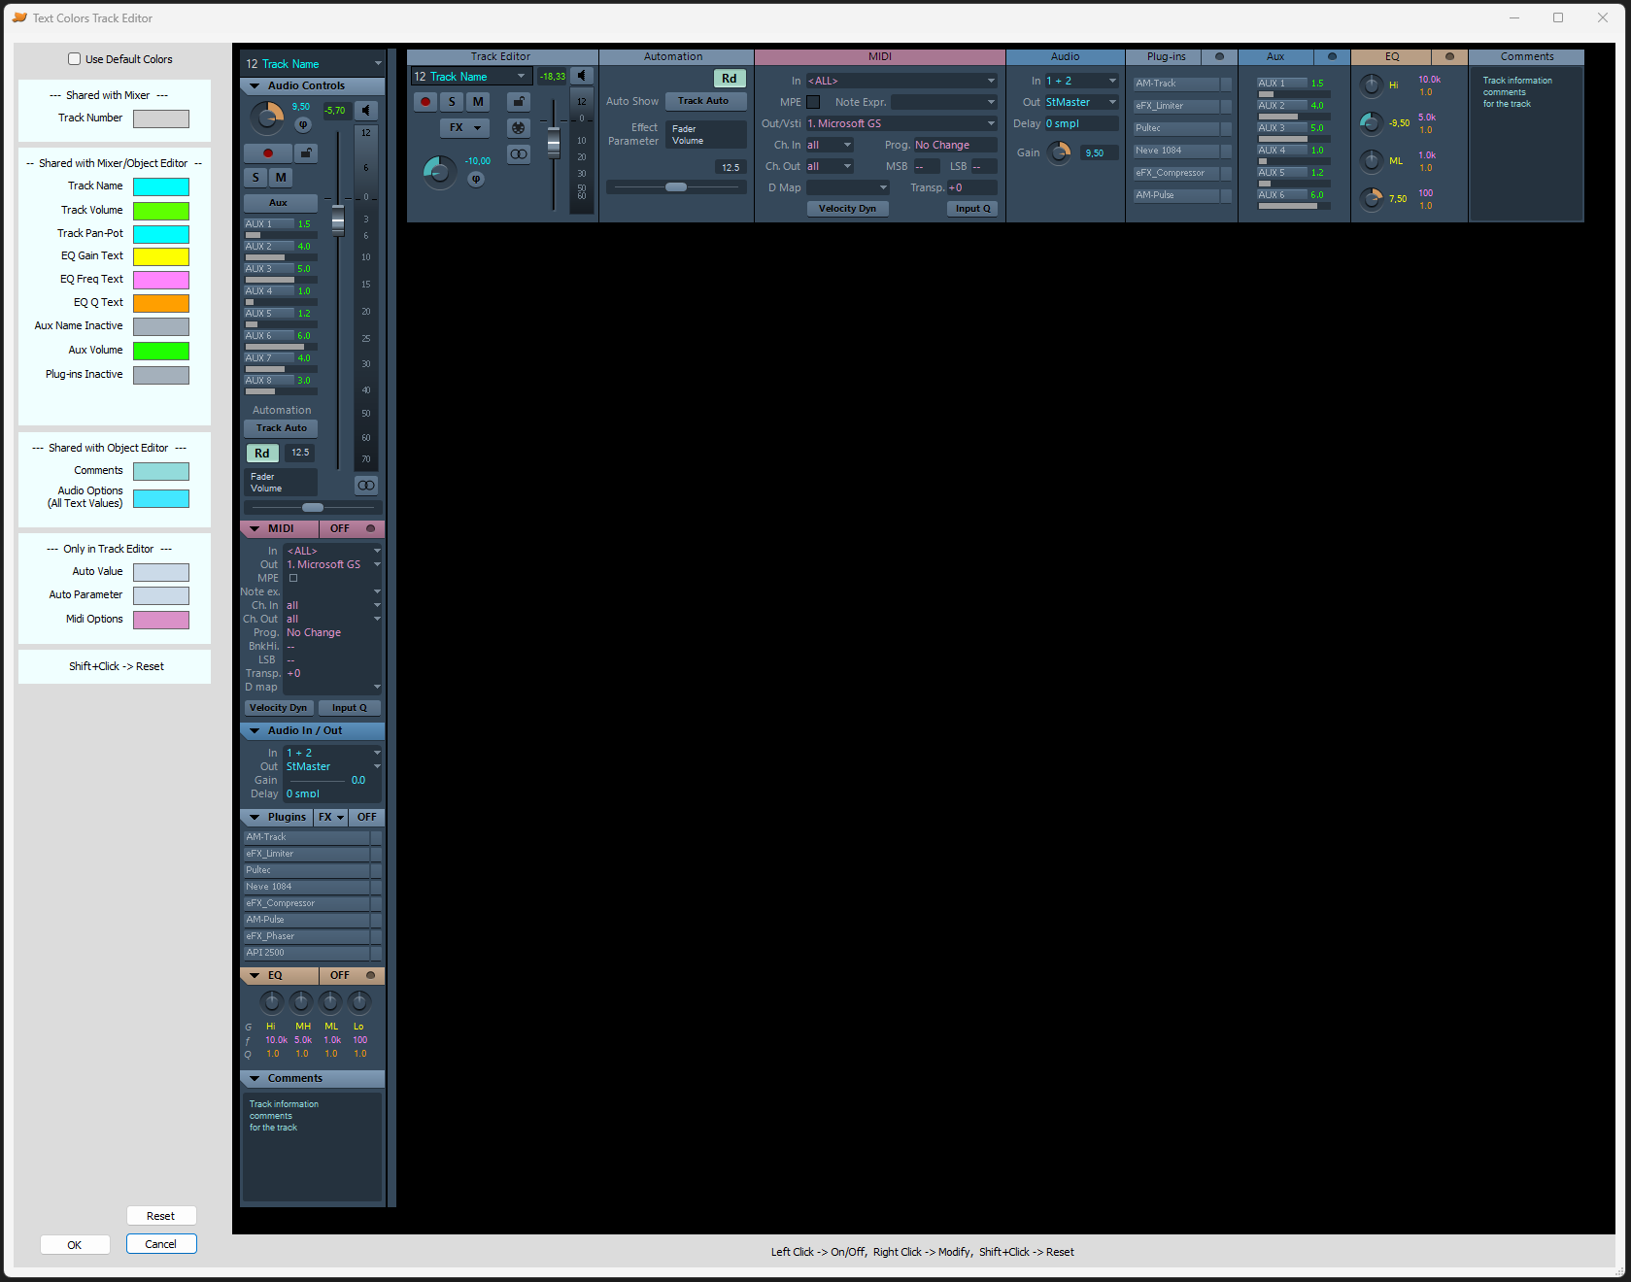Click the phase button under the -10,00 pan value
Screen dimensions: 1631x1282
coord(476,179)
